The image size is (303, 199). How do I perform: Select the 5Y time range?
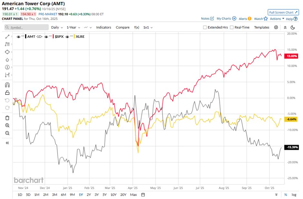(x=104, y=195)
